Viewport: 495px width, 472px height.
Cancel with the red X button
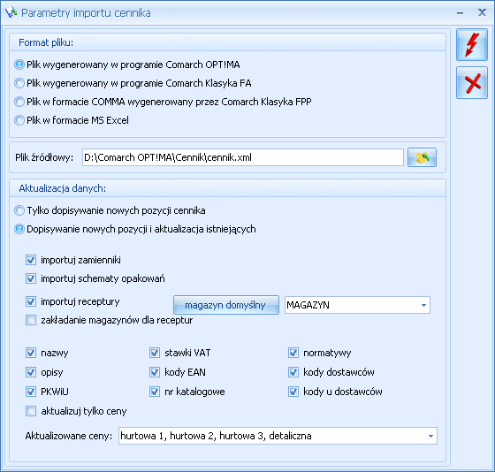pos(472,83)
